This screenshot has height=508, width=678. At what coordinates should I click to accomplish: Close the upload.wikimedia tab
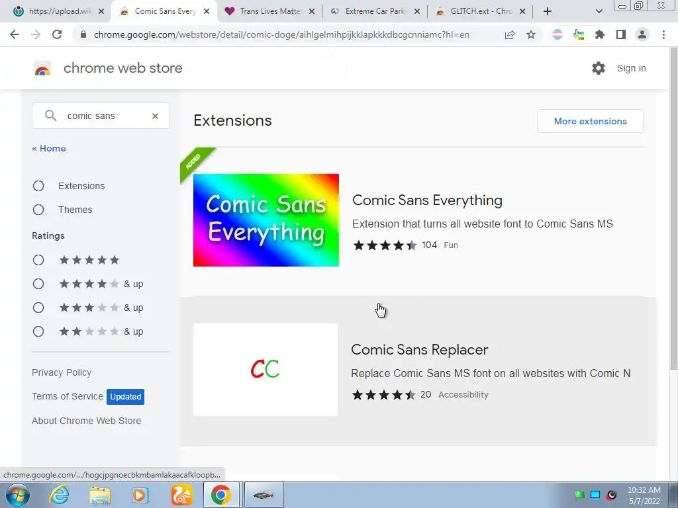click(x=101, y=11)
